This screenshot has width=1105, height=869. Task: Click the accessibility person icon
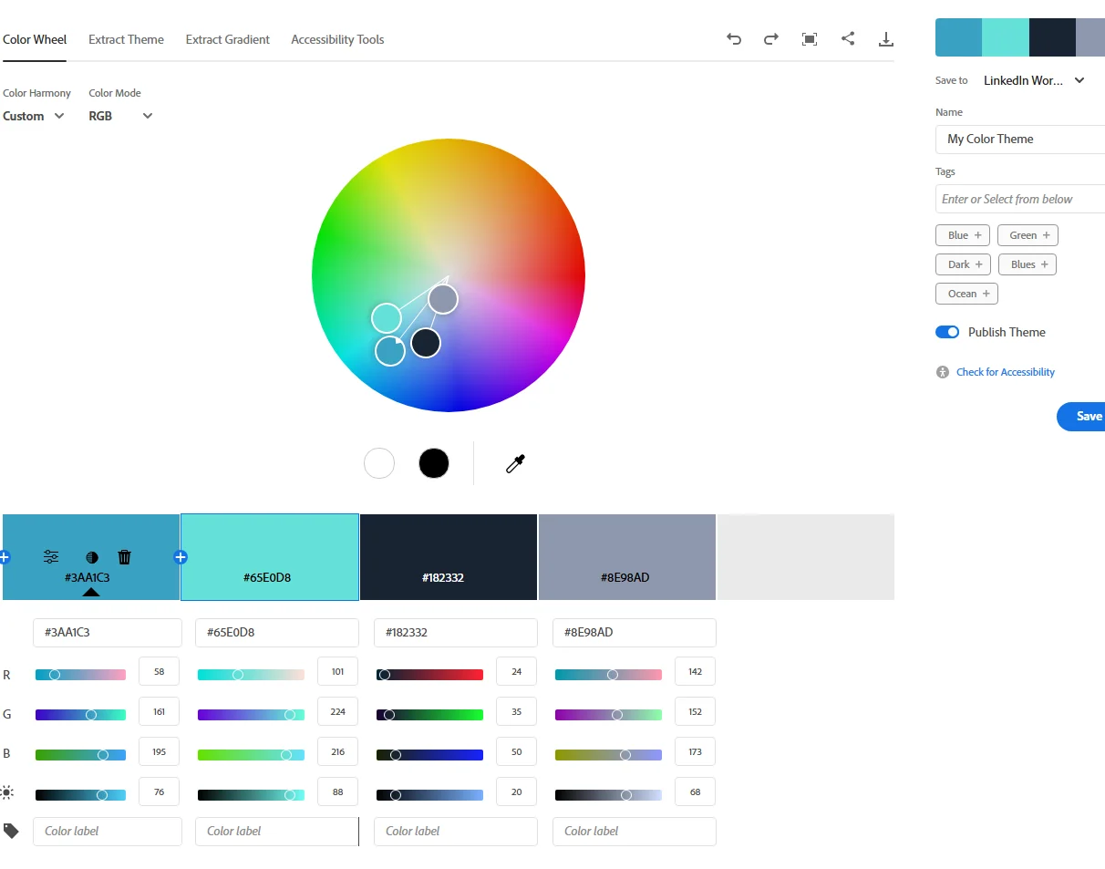[943, 372]
